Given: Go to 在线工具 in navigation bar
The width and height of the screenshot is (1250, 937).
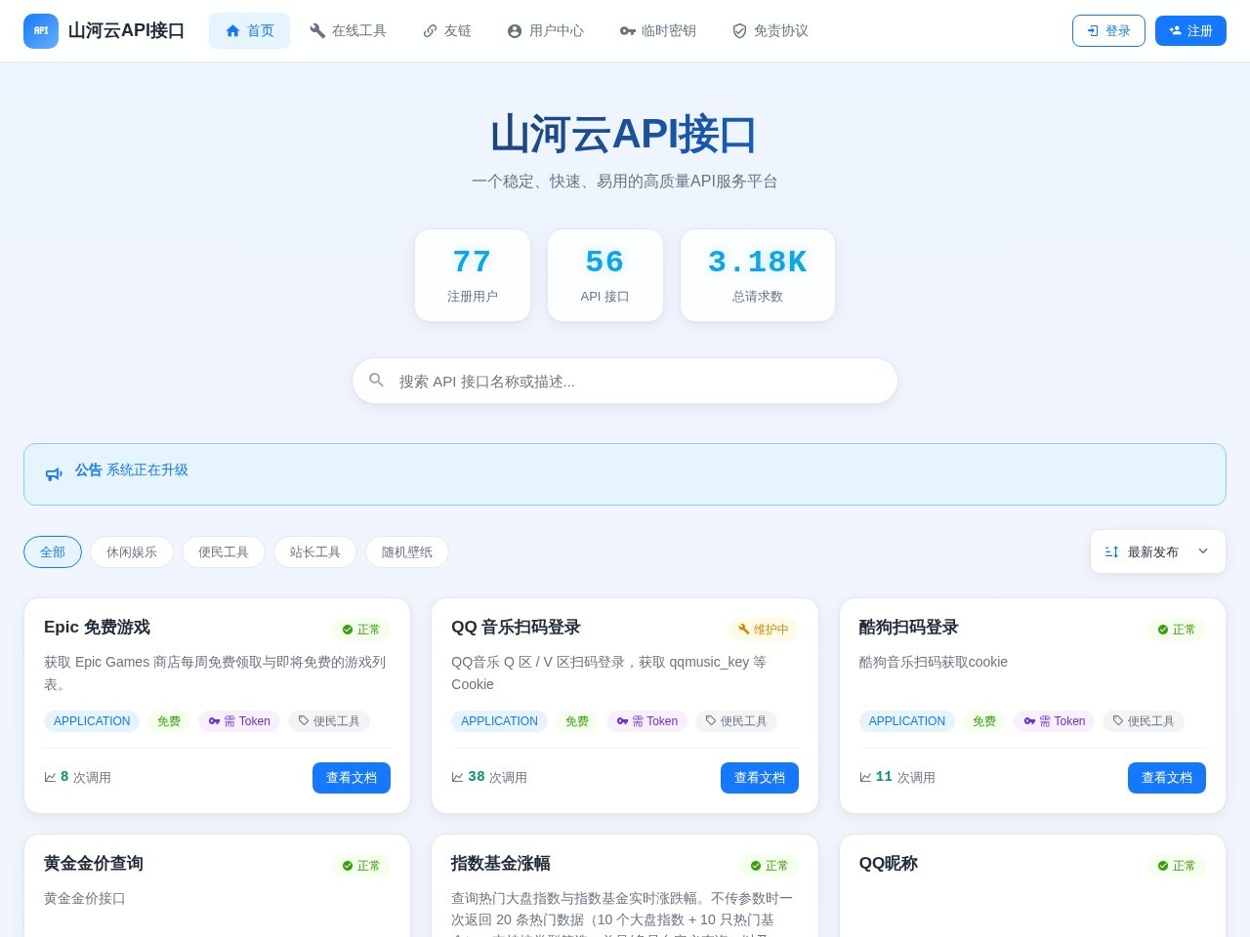Looking at the screenshot, I should click(348, 31).
